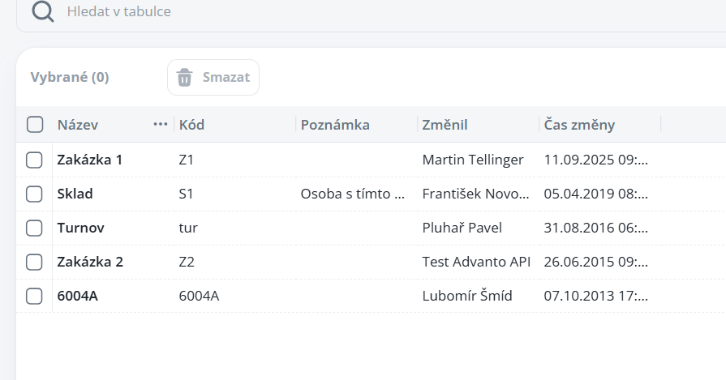Click the 'Vybrané (0)' selection counter
726x380 pixels.
[70, 78]
